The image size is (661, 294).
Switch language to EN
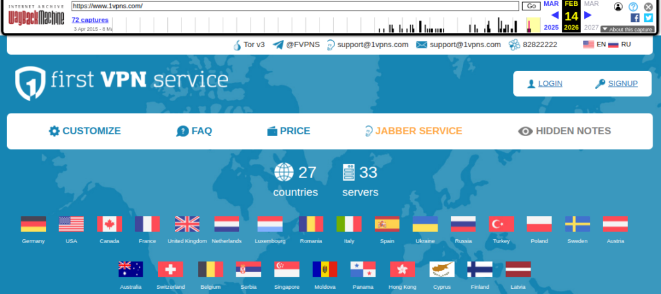[x=595, y=44]
